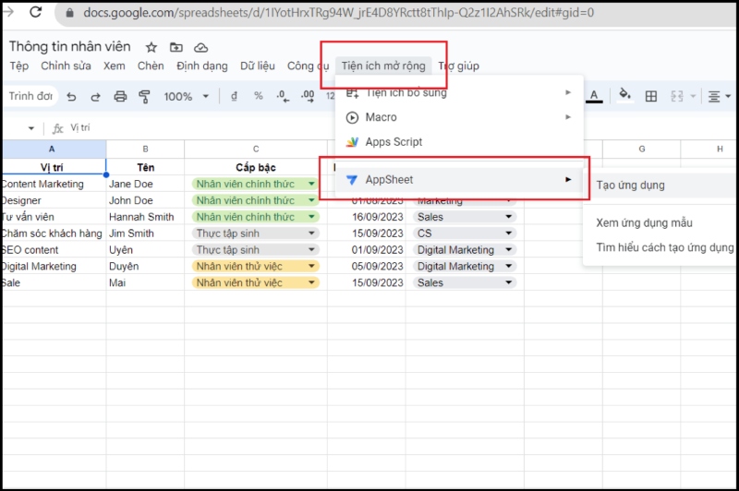Open the Trợ giúp menu
This screenshot has width=739, height=491.
click(x=458, y=66)
